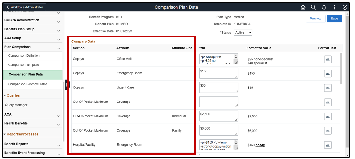Format text for Office Visit row

click(x=328, y=59)
